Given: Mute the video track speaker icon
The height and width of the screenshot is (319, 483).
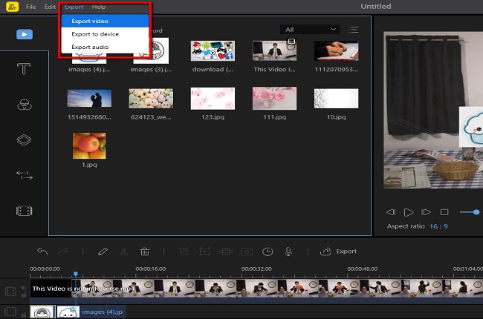Looking at the screenshot, I should point(24,288).
